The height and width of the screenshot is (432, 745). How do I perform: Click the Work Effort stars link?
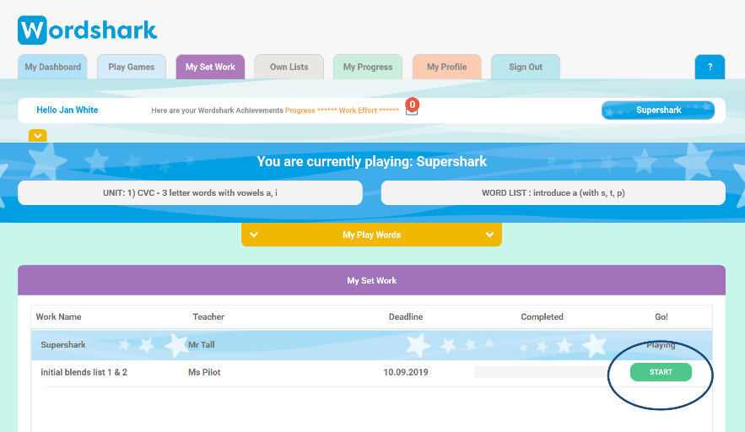(369, 111)
